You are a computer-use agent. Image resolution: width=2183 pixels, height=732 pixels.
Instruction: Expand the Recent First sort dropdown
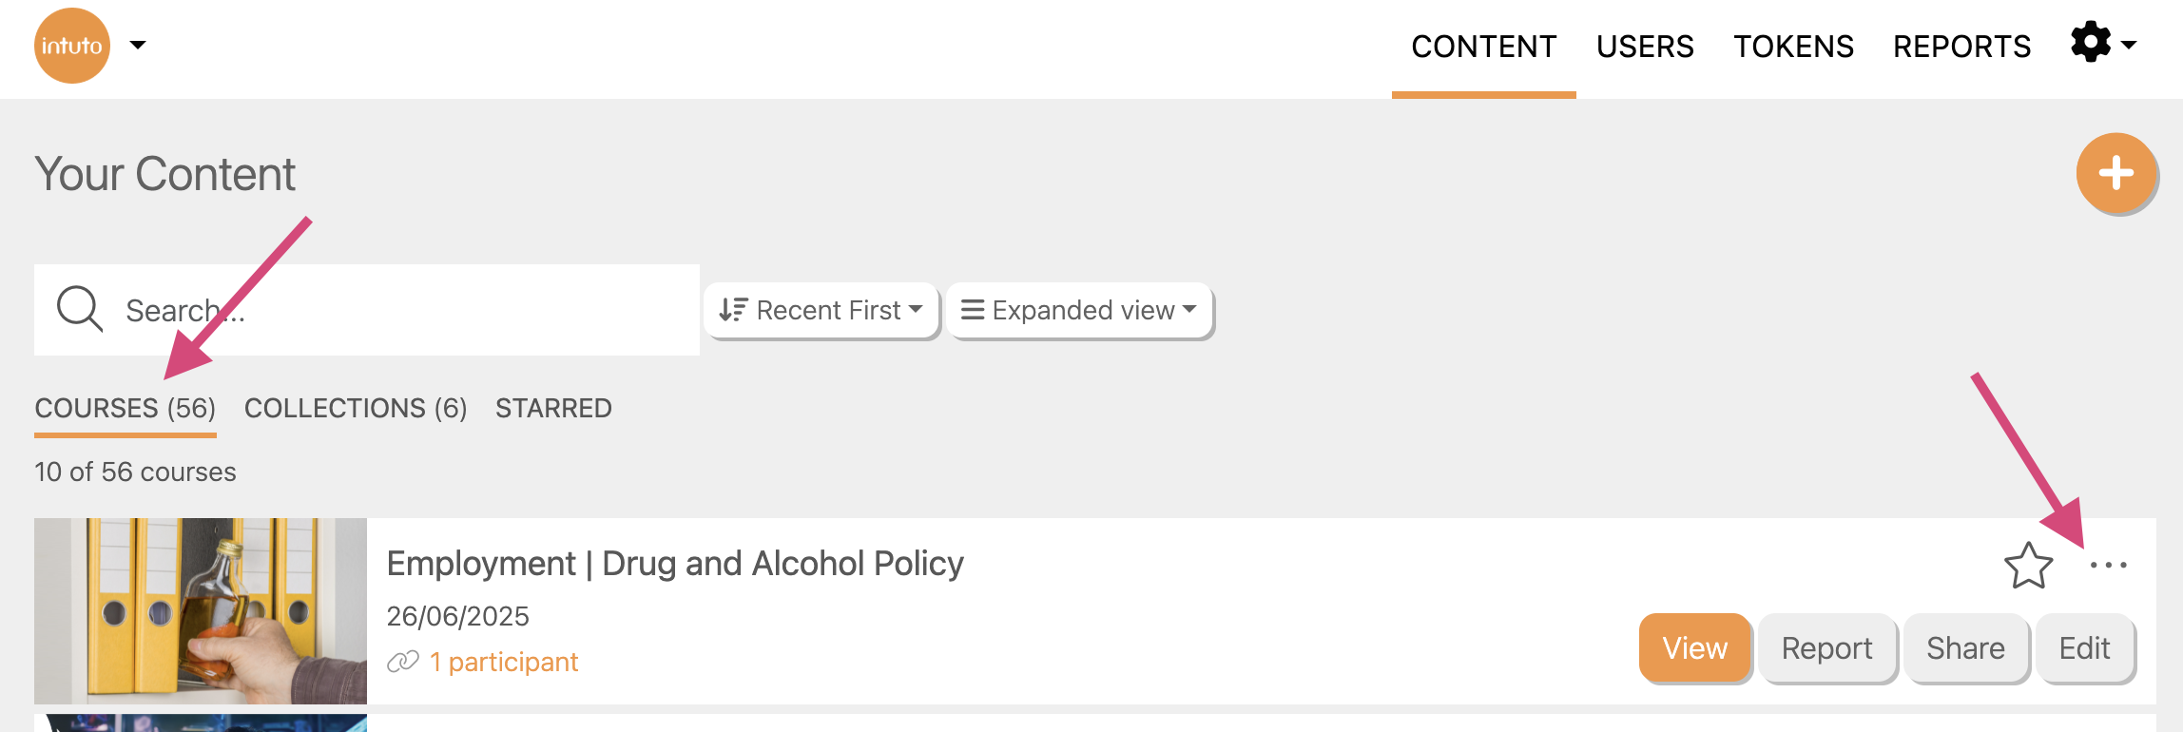[821, 310]
